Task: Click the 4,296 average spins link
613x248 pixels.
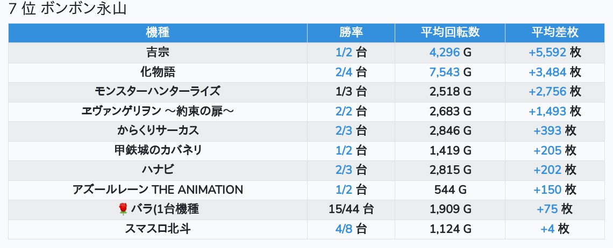Action: [445, 53]
